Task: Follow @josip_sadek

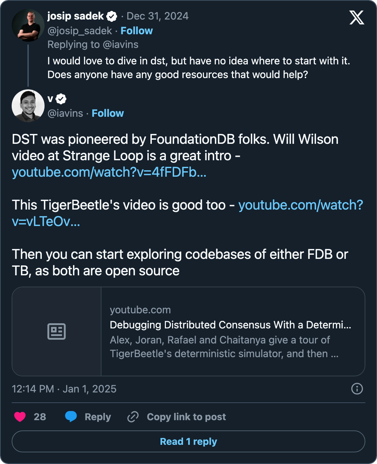Action: click(136, 31)
